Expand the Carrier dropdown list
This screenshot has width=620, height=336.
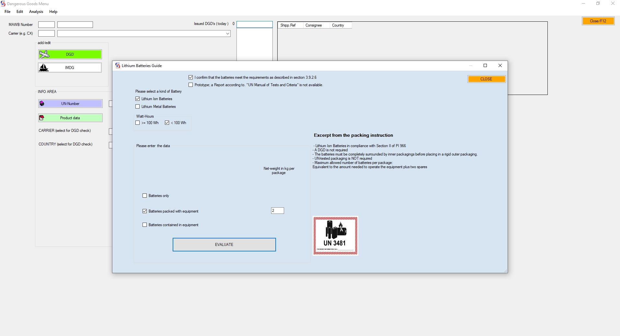click(x=227, y=34)
